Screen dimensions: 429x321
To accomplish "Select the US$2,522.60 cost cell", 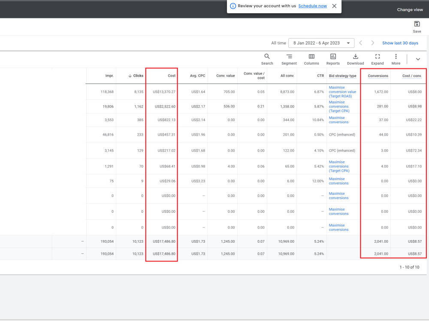I will click(165, 107).
